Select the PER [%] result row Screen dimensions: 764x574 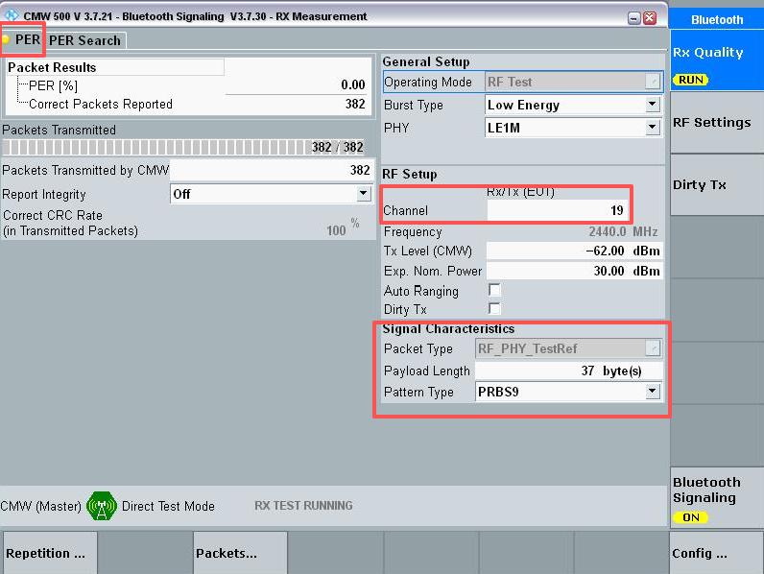click(x=191, y=85)
